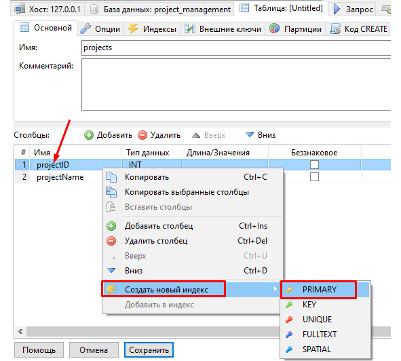Choose the UNIQUE red key icon
The image size is (401, 361).
click(289, 320)
